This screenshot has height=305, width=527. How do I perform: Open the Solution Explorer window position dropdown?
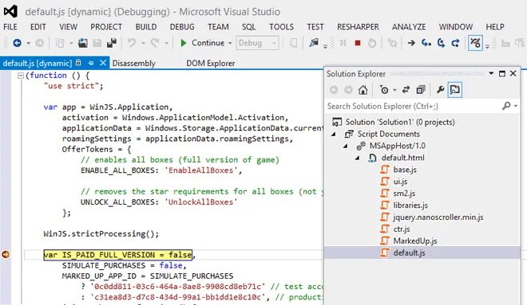click(491, 73)
